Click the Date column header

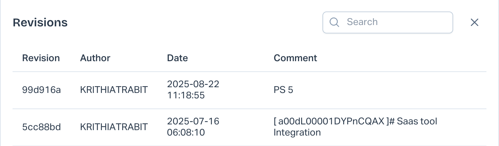177,58
